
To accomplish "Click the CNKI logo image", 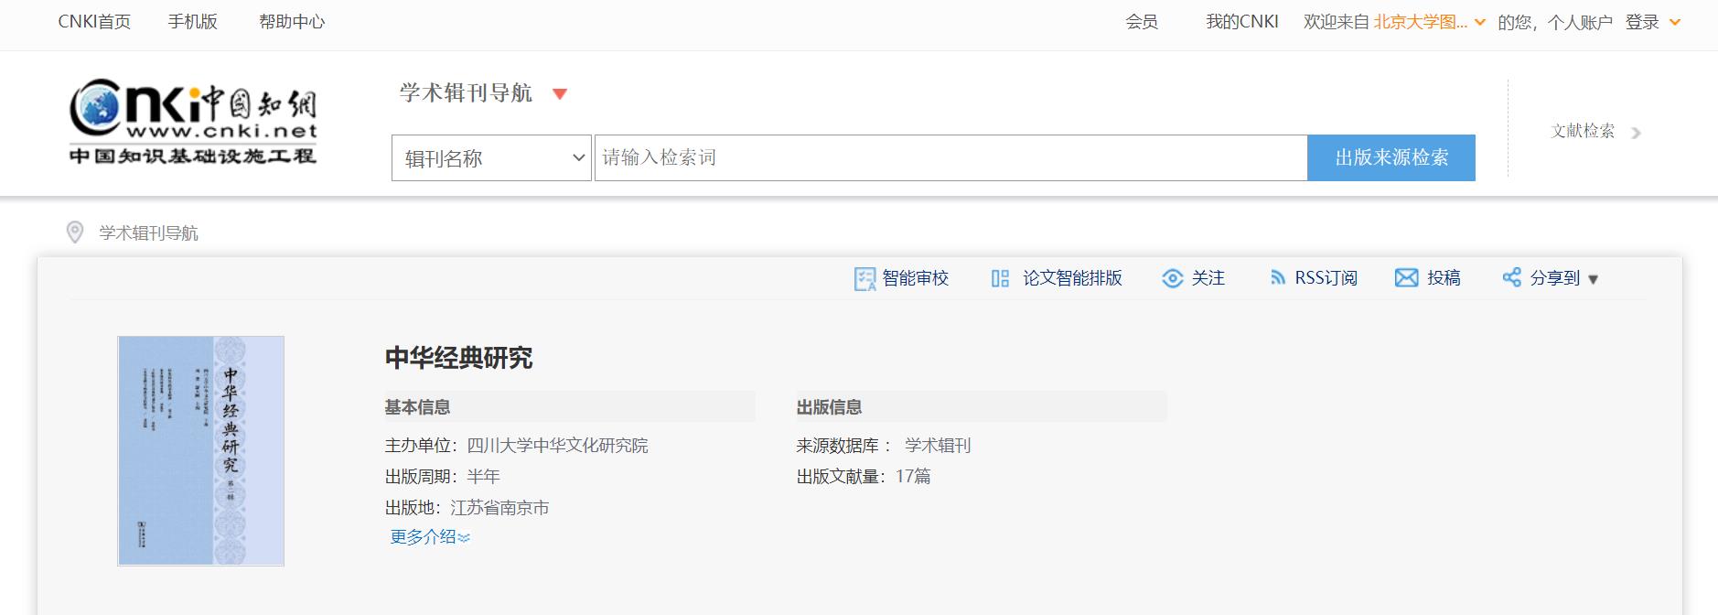I will (193, 121).
